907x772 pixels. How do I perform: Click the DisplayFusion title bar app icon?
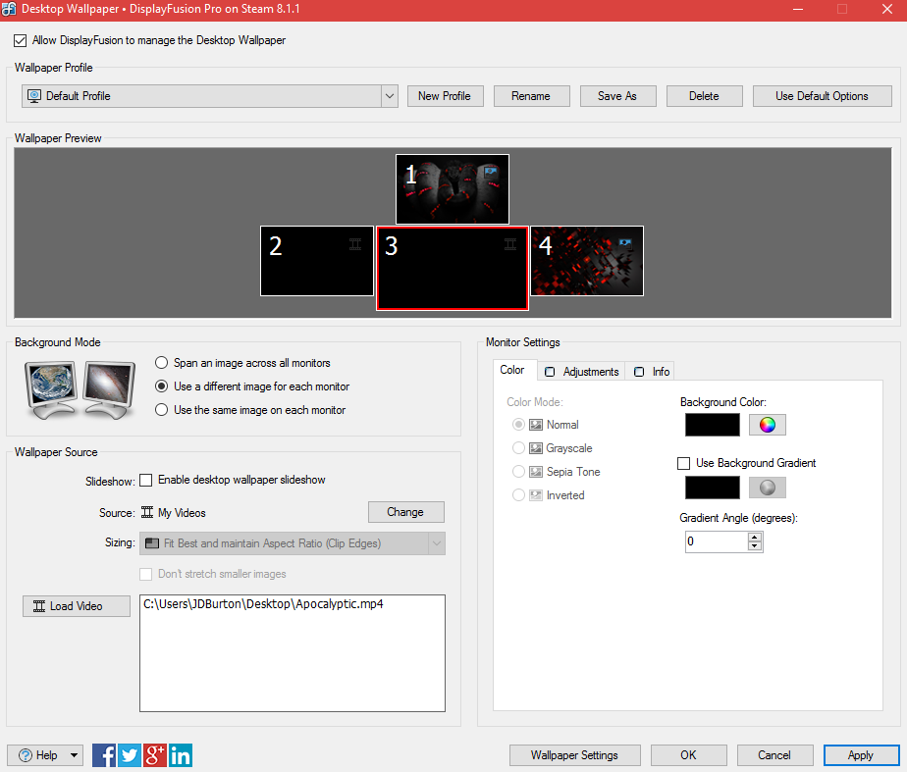pos(9,9)
